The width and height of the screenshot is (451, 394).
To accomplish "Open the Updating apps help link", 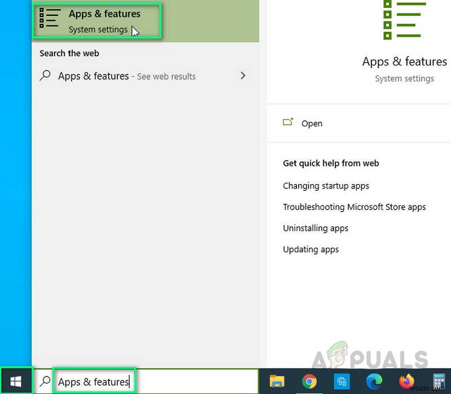I will 311,249.
